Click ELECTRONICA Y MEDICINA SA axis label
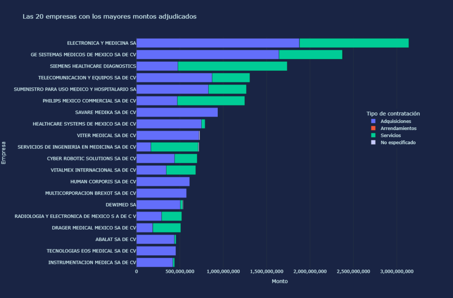 [101, 43]
